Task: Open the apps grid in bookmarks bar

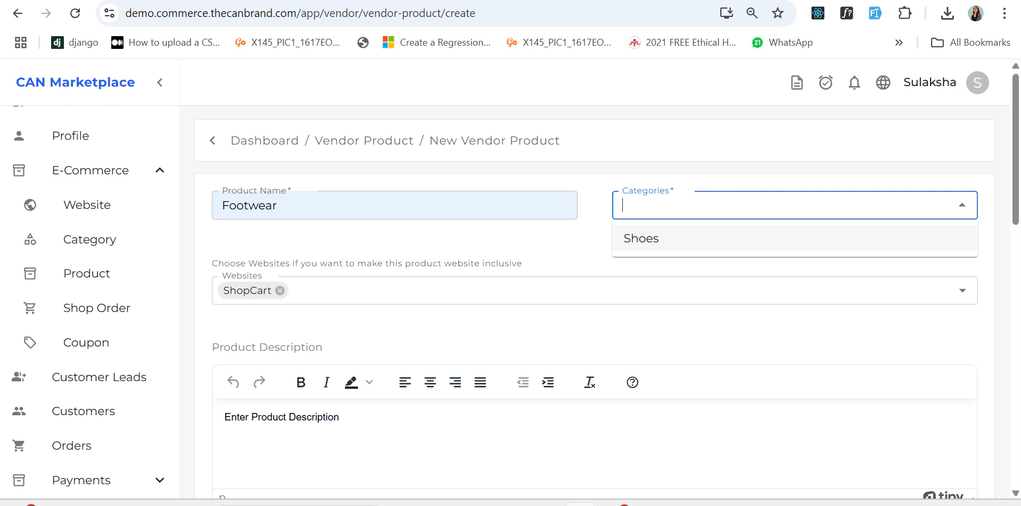Action: click(x=21, y=43)
